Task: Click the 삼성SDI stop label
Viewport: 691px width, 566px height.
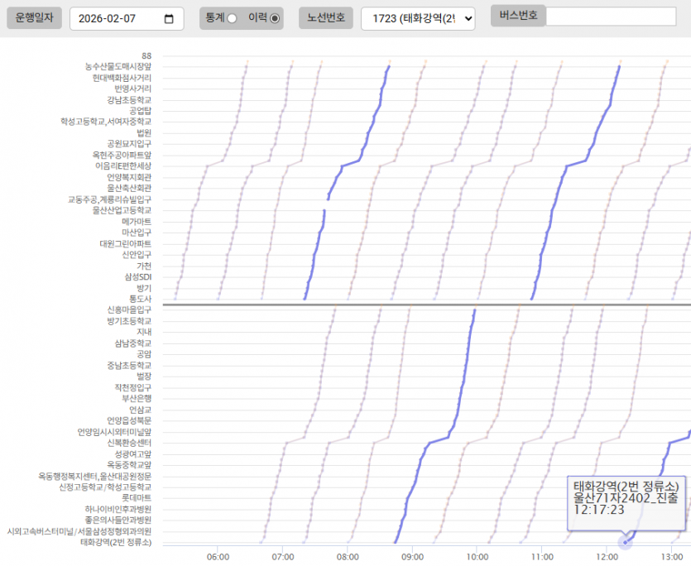Action: pos(137,276)
